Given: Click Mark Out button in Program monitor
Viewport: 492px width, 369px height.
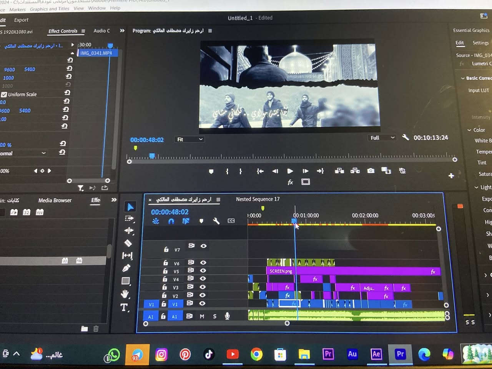Looking at the screenshot, I should click(x=241, y=171).
